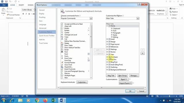Move selected tab up with the arrow button
This screenshot has width=184, height=103.
click(143, 50)
